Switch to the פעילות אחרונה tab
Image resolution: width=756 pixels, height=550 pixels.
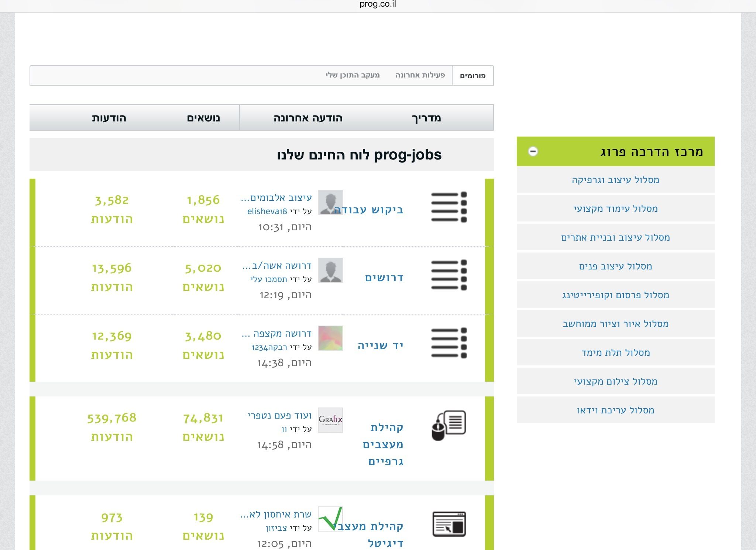(x=420, y=75)
